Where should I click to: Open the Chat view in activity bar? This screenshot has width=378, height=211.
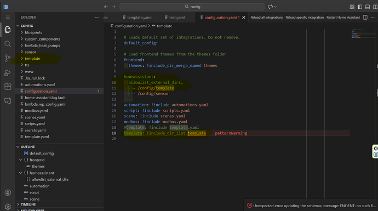8,101
